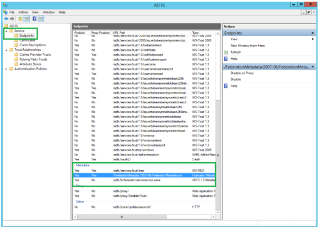Click the Up one level folder icon

20,19
